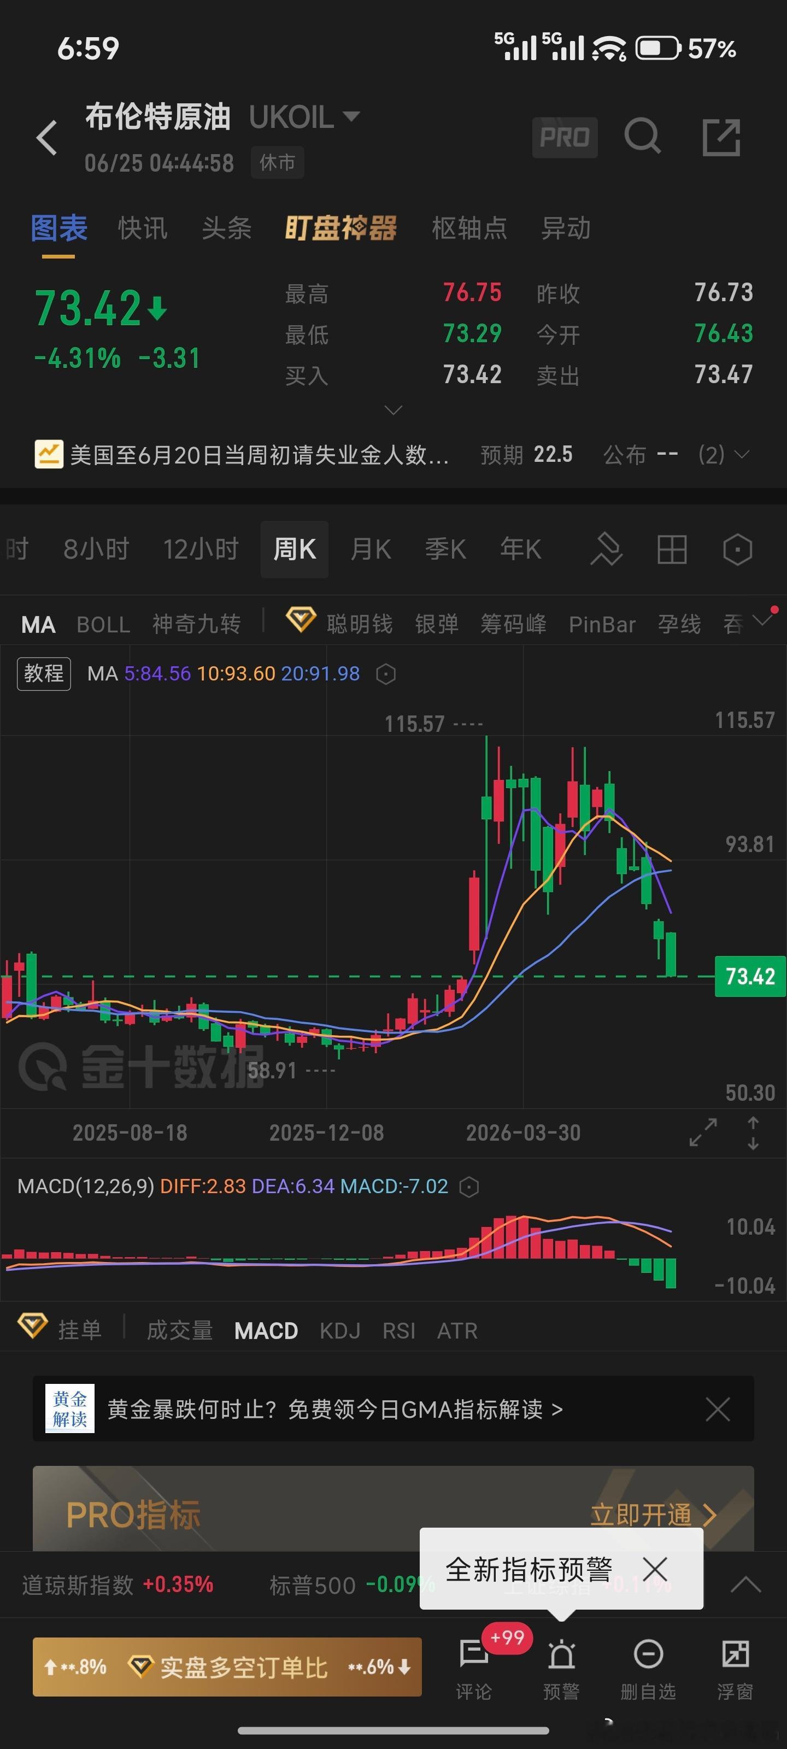Image resolution: width=787 pixels, height=1749 pixels.
Task: Toggle MA main indicator
Action: click(x=38, y=625)
